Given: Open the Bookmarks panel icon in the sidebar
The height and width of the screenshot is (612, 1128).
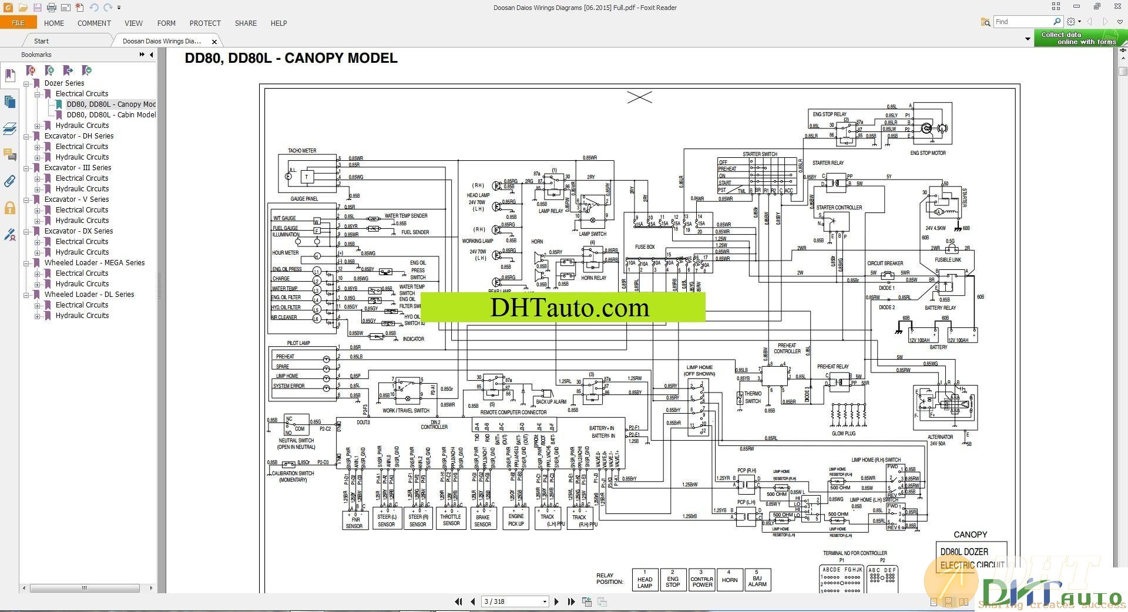Looking at the screenshot, I should [9, 76].
